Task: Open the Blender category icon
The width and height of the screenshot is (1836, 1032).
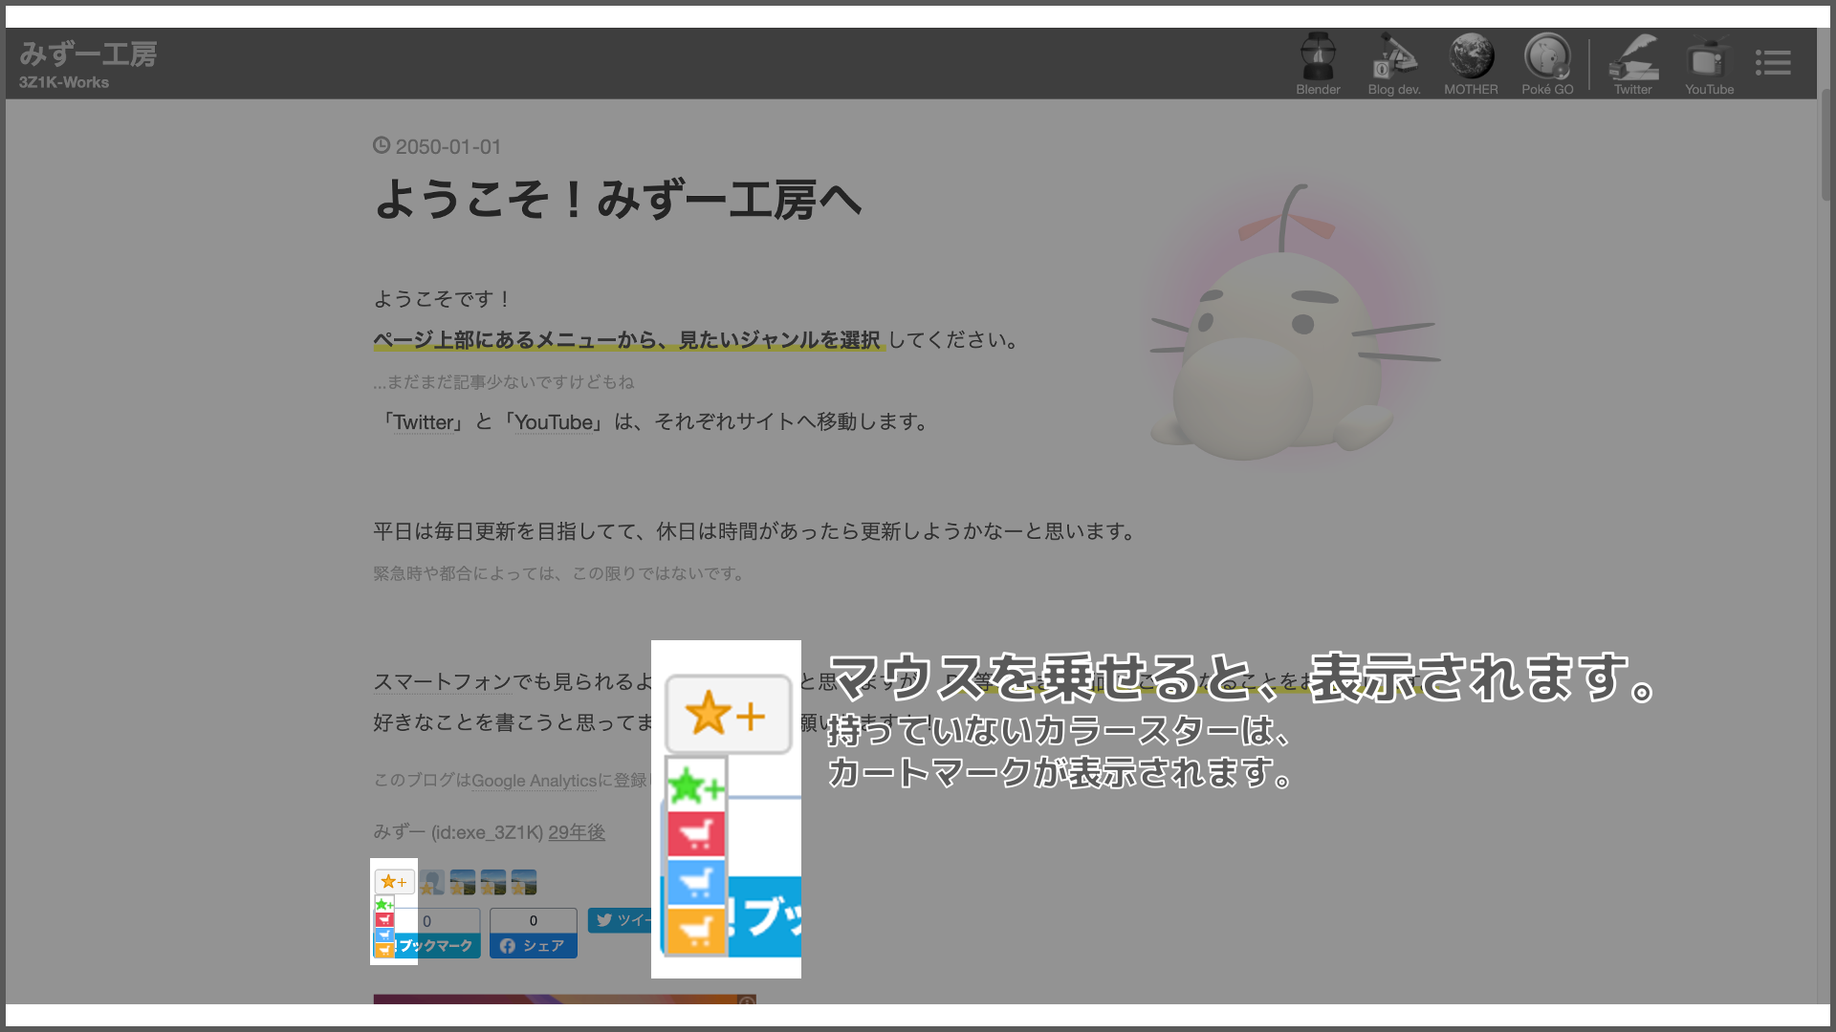Action: [1318, 64]
